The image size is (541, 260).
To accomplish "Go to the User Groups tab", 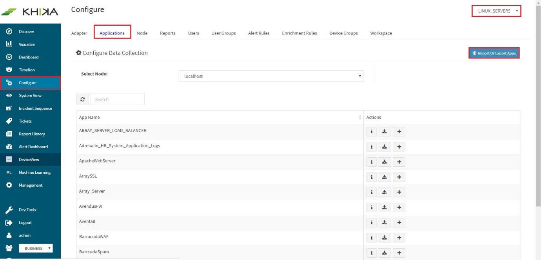I will pos(224,33).
